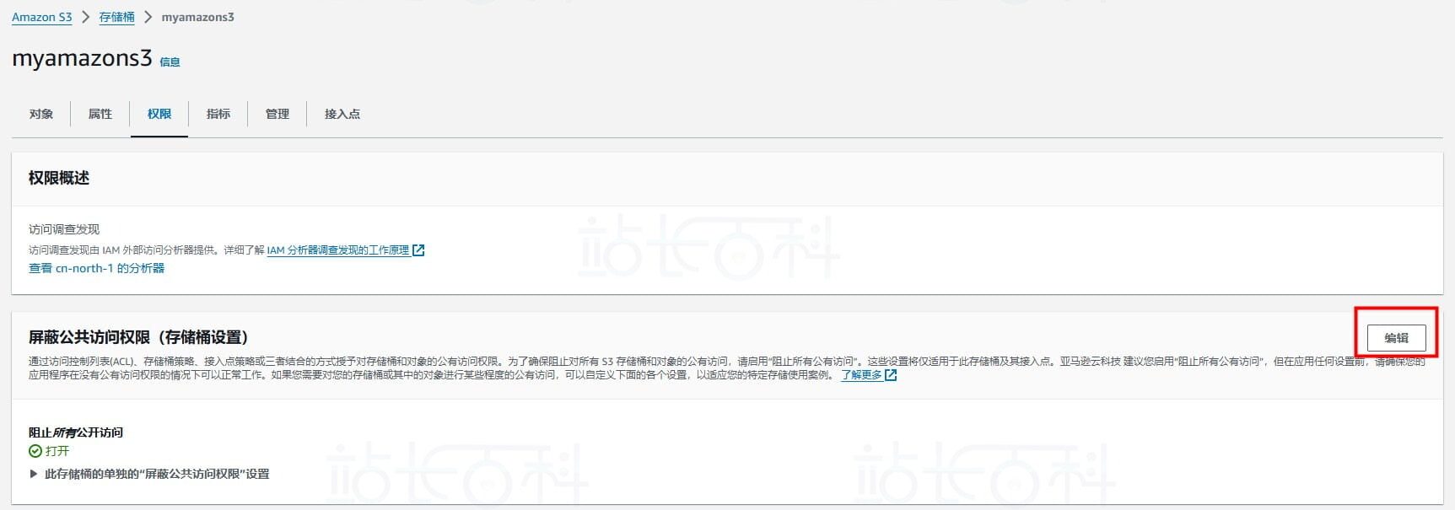
Task: Open the 管理 tab
Action: (x=278, y=114)
